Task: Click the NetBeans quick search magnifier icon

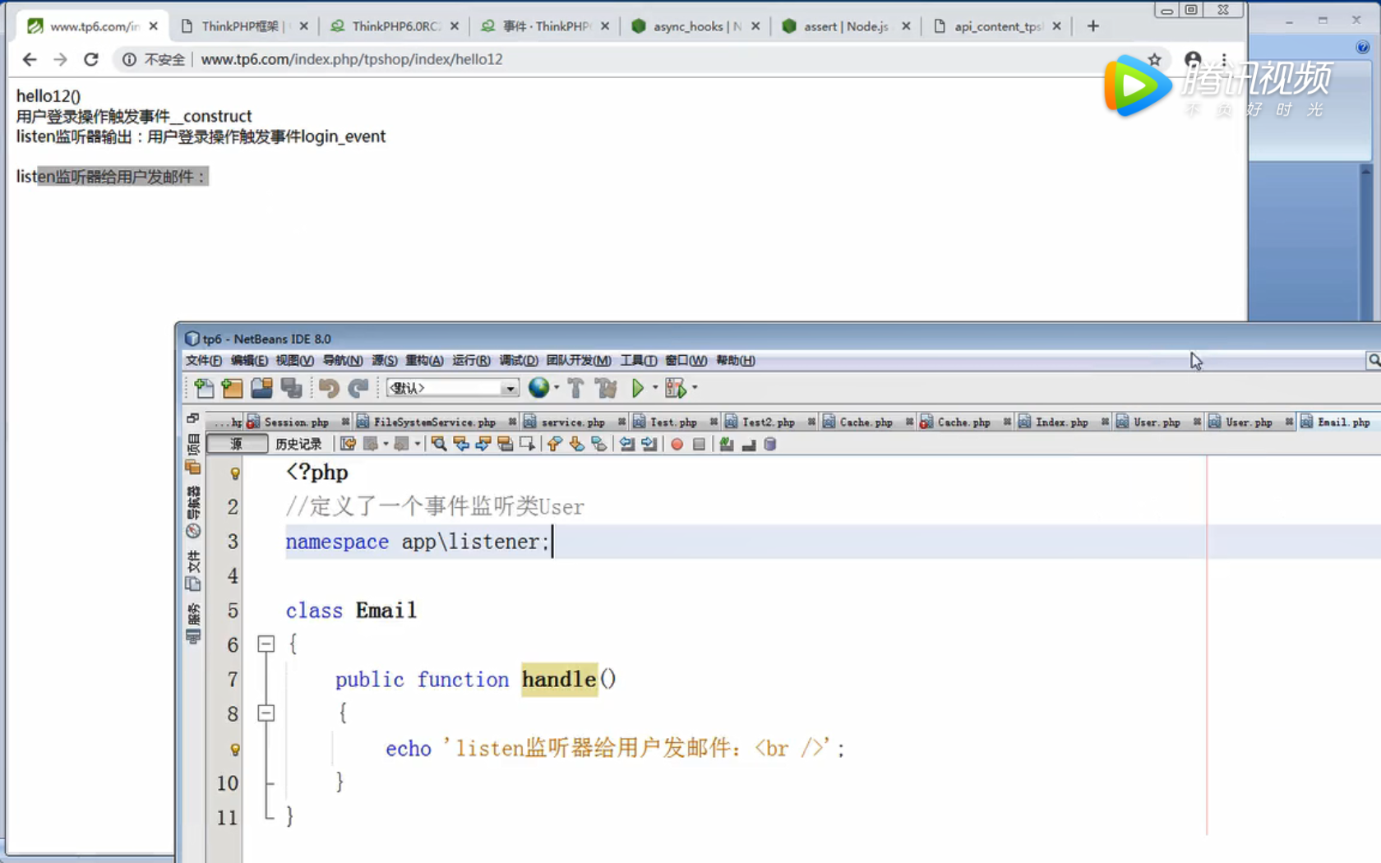Action: 1374,360
